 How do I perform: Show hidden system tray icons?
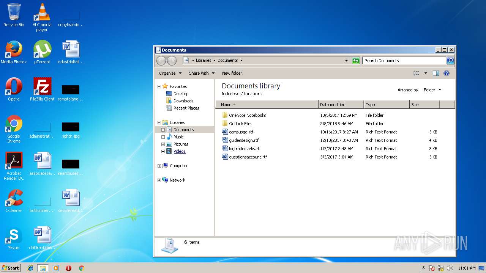click(x=423, y=268)
